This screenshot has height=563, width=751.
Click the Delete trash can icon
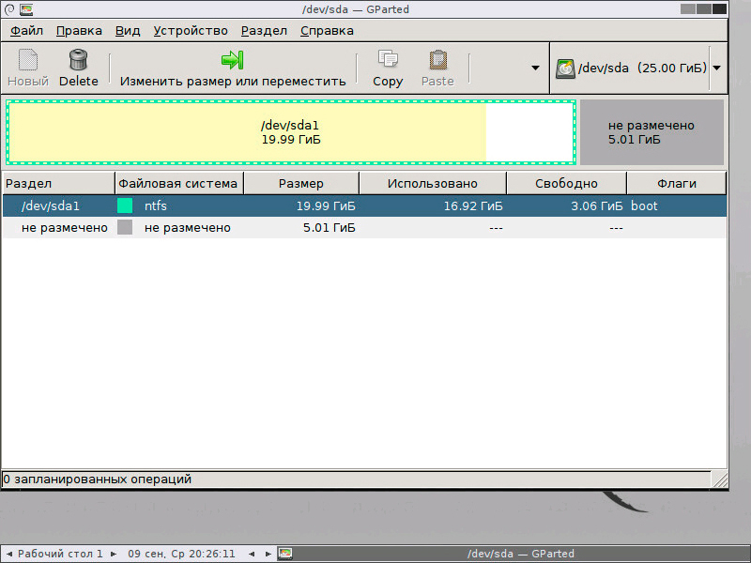(78, 60)
